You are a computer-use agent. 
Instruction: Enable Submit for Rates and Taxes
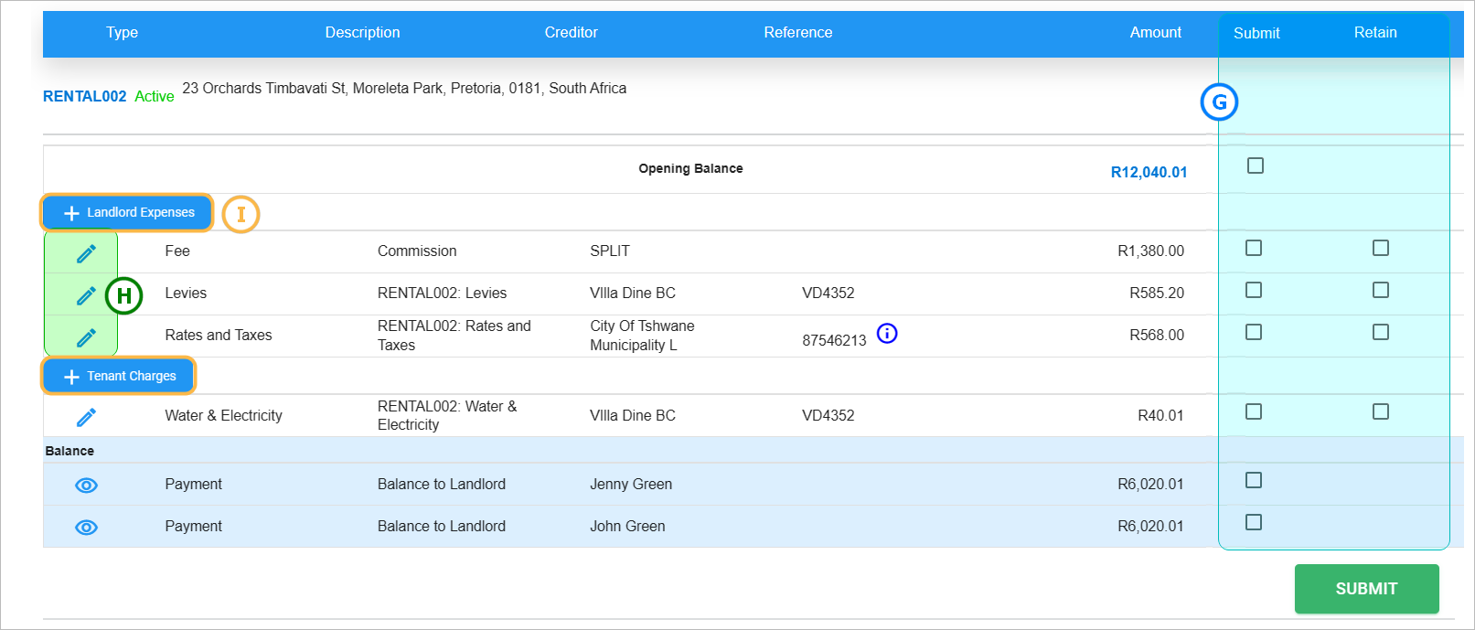(x=1254, y=332)
